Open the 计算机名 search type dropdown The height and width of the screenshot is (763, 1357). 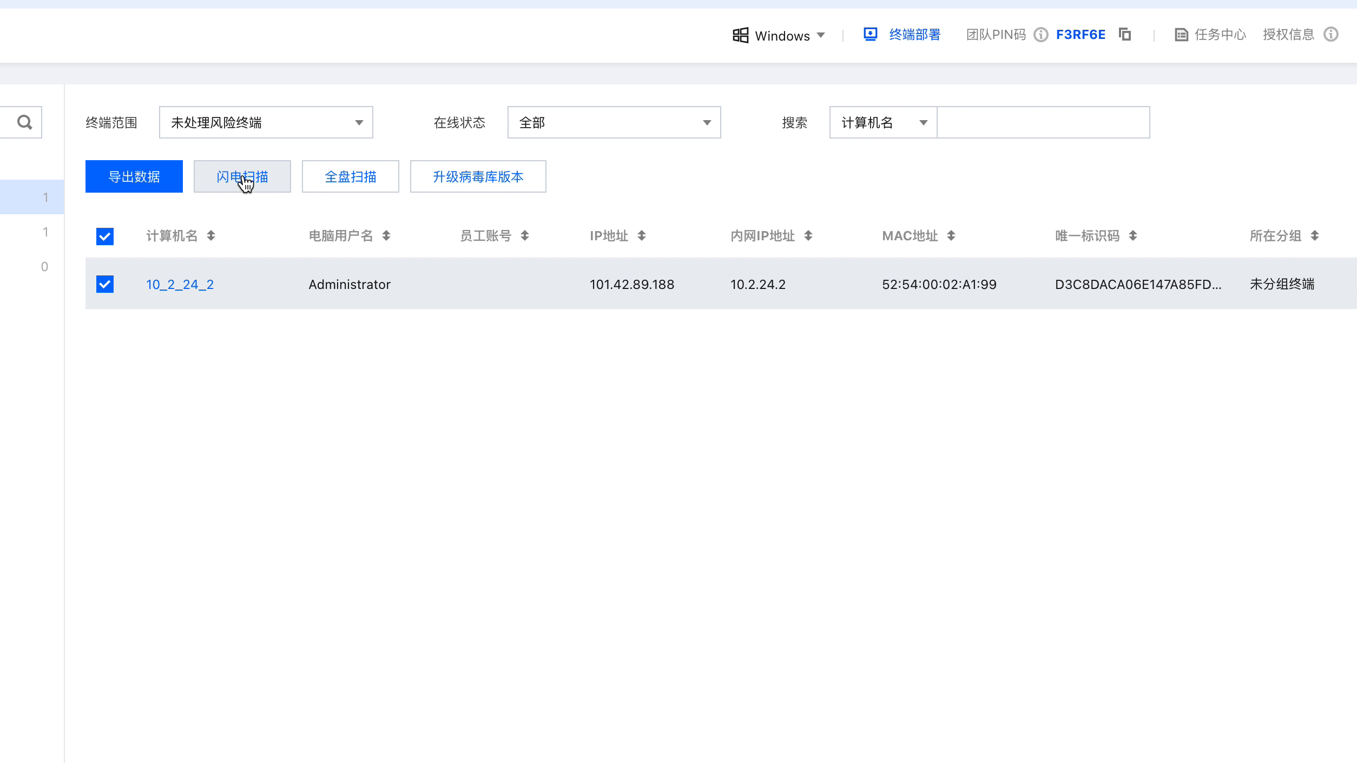(x=883, y=122)
